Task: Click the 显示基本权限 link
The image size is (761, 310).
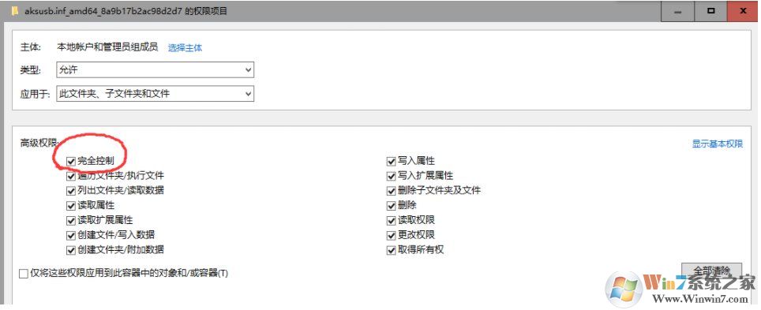Action: coord(718,144)
